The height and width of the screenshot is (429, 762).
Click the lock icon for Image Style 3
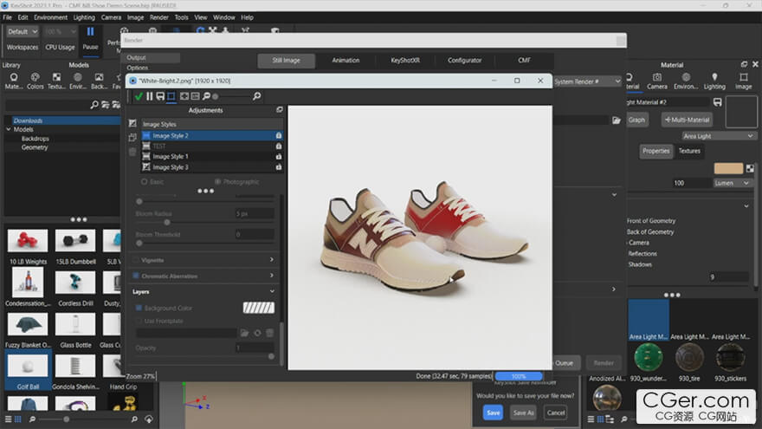pos(279,167)
